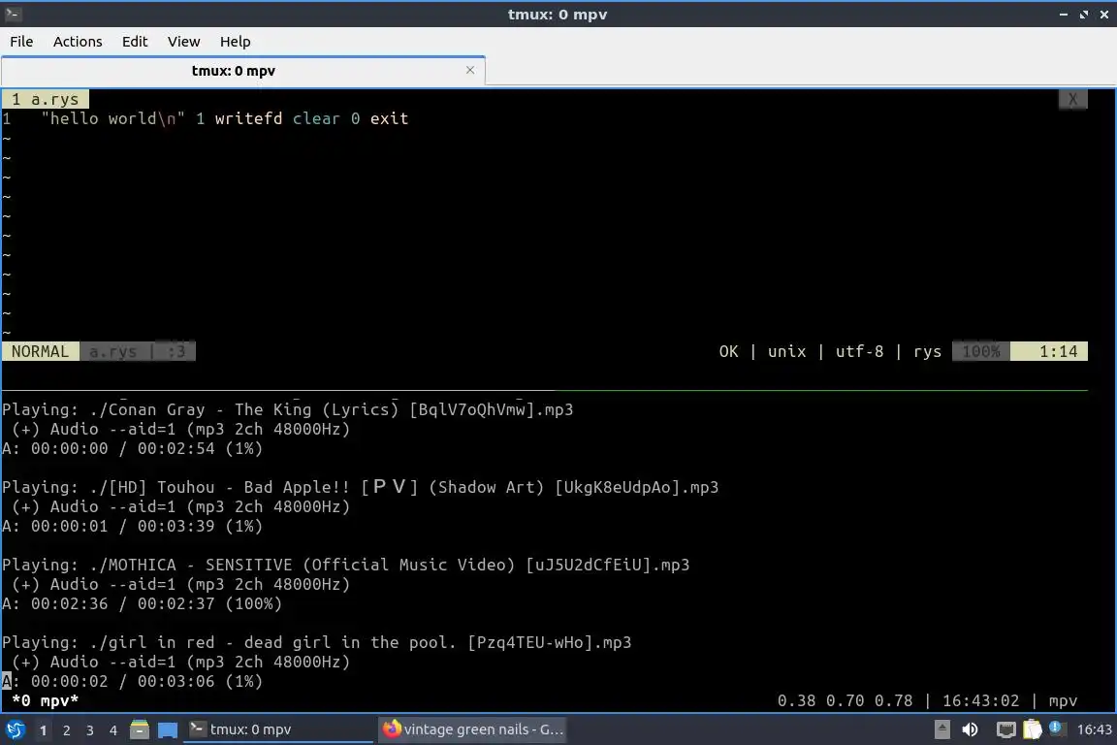Click the Touhou 'Bad Apple!!' playing line
Viewport: 1117px width, 745px height.
pos(361,487)
